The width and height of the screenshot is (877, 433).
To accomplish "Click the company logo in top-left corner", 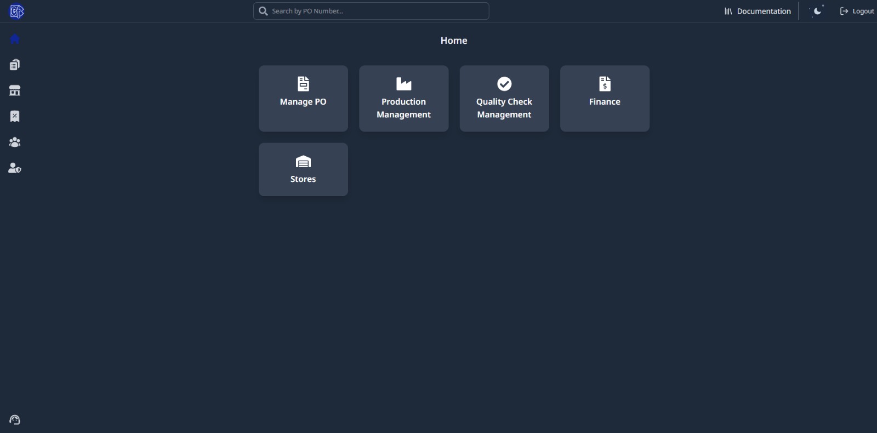I will pos(16,12).
